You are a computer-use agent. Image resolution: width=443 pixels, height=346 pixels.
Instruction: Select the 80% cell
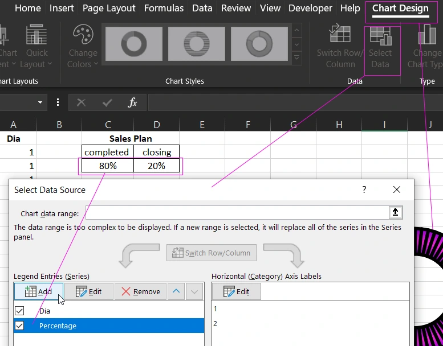(x=108, y=166)
